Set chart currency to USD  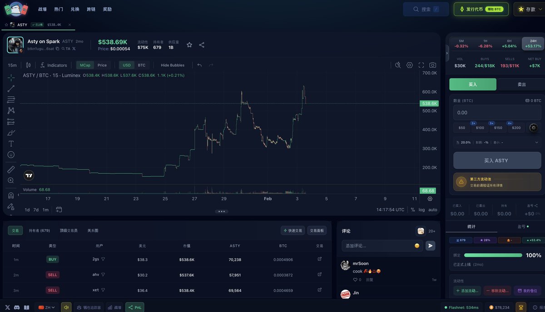127,65
